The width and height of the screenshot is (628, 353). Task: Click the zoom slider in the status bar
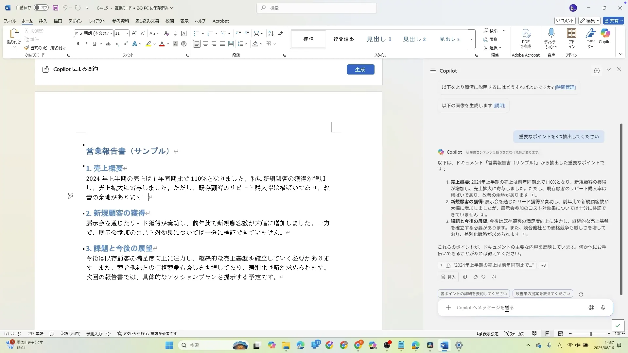point(591,334)
